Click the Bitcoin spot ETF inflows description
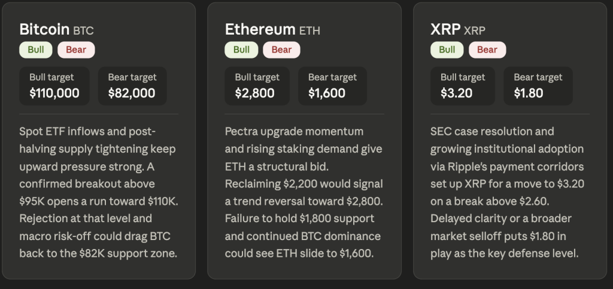Screen dimensions: 613x289 99,192
